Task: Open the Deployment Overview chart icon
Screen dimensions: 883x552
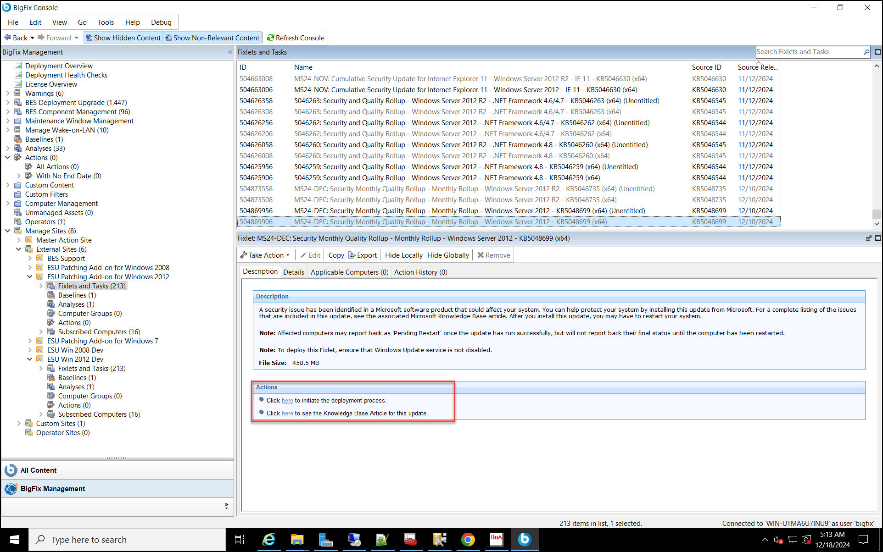Action: click(18, 66)
